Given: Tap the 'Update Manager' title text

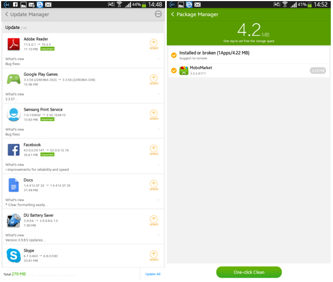Looking at the screenshot, I should coord(29,14).
